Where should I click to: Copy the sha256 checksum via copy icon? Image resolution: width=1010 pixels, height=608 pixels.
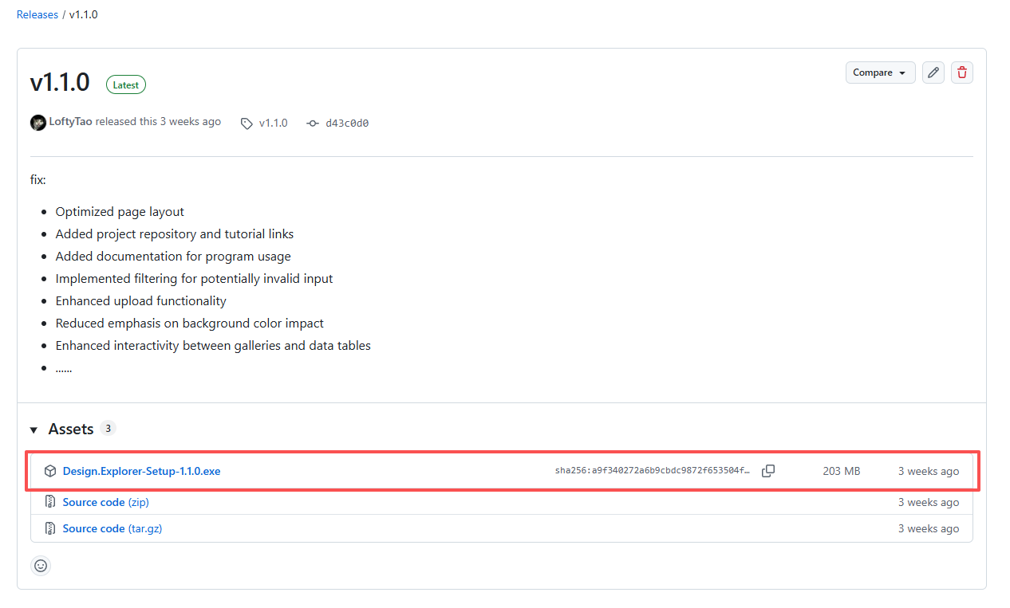tap(768, 471)
